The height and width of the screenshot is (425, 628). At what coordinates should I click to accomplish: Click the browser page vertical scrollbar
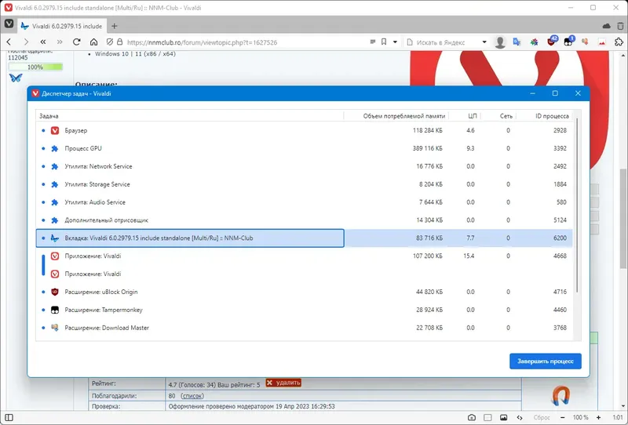click(623, 219)
